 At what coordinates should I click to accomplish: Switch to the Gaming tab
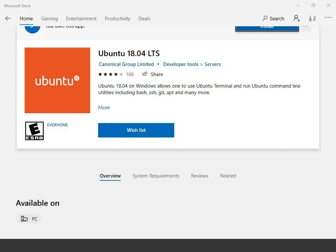(50, 19)
